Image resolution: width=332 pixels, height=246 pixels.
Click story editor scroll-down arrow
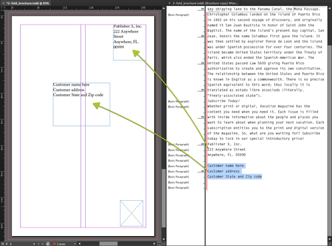click(x=330, y=239)
